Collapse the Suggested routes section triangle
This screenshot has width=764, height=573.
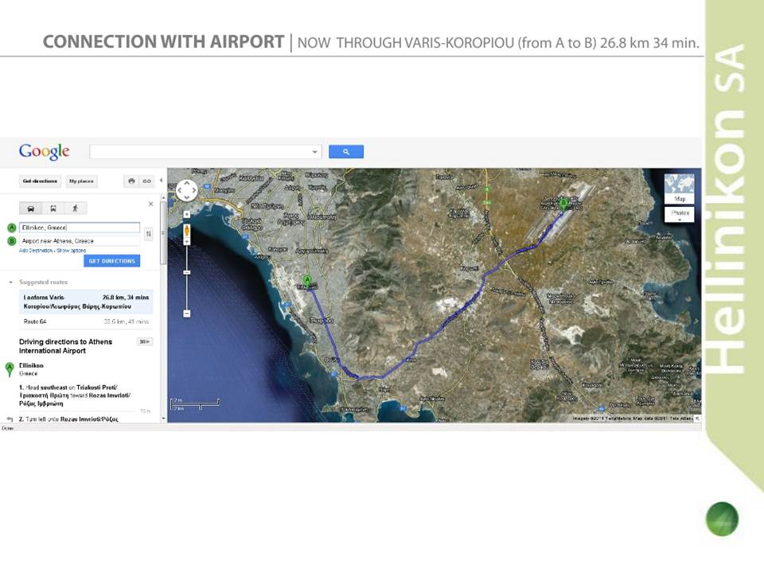click(x=10, y=282)
